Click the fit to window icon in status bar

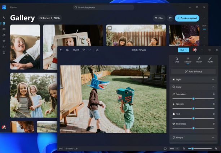coord(165,148)
